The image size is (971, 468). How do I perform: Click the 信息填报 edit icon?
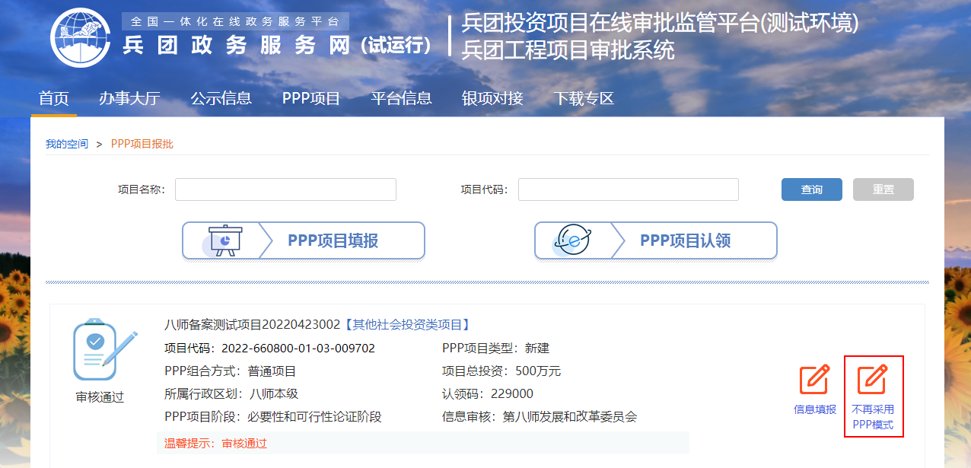coord(813,380)
